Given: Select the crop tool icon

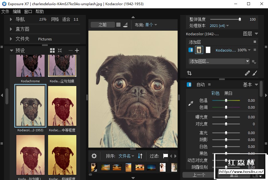Looking at the screenshot, I should tap(189, 73).
